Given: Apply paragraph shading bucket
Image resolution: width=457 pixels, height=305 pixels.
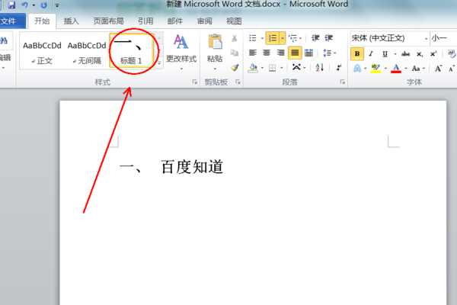Looking at the screenshot, I should coord(253,68).
